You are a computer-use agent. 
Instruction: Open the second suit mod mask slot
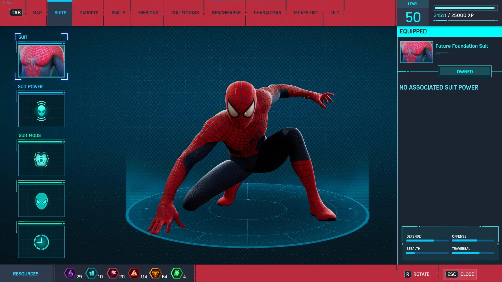pos(41,201)
